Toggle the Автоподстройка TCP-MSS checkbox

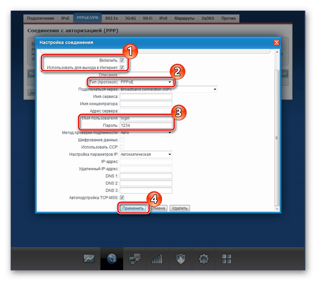[x=122, y=197]
